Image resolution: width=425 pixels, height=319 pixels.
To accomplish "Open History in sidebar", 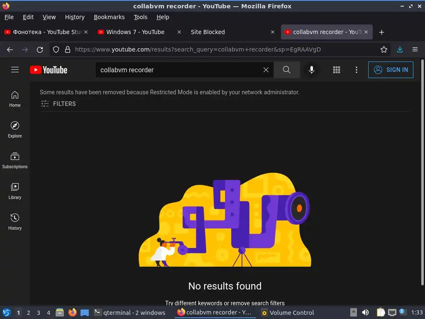I will pos(15,222).
